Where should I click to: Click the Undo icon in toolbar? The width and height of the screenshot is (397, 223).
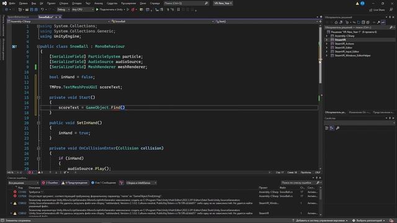43,10
